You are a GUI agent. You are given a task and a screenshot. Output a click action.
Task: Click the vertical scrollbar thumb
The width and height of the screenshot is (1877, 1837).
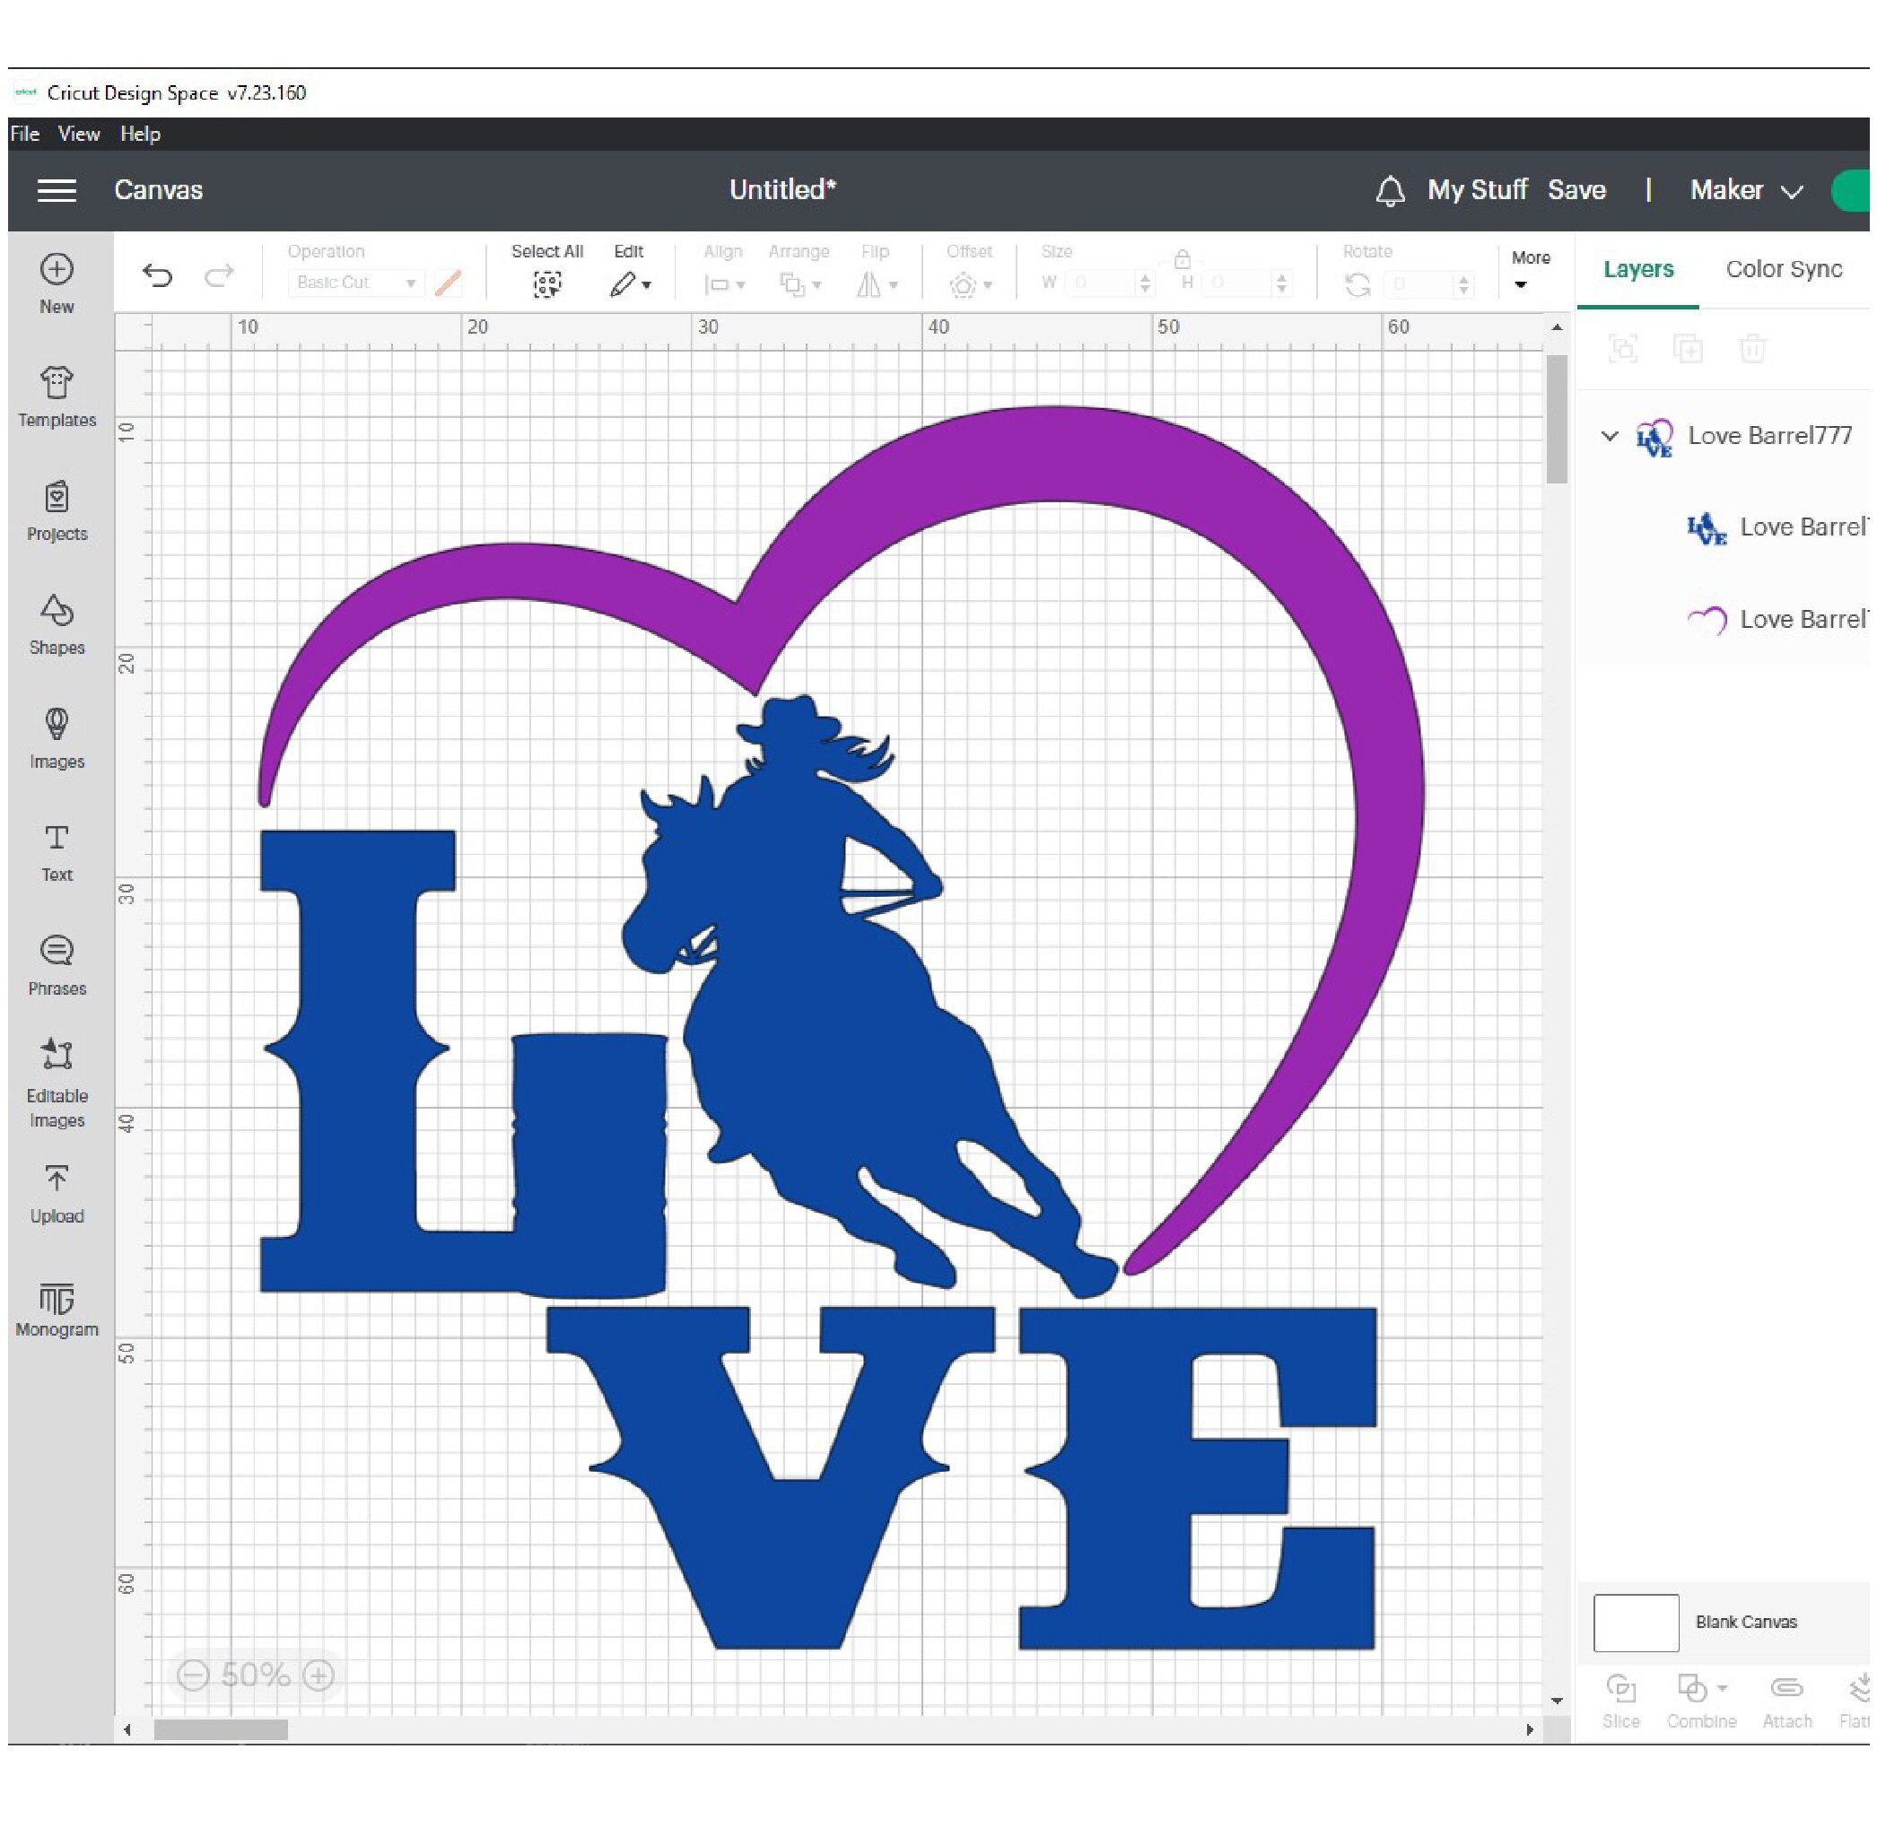pos(1558,419)
